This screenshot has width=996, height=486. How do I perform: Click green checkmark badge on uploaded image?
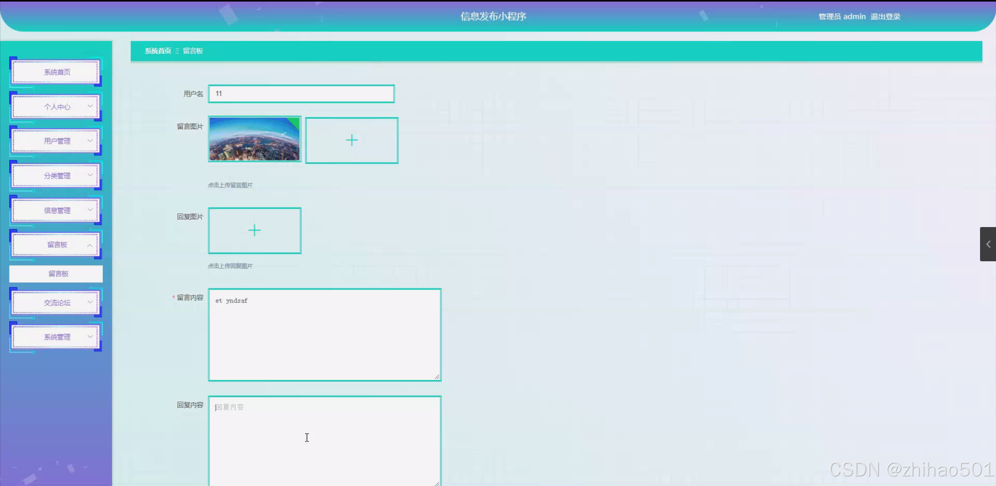295,122
